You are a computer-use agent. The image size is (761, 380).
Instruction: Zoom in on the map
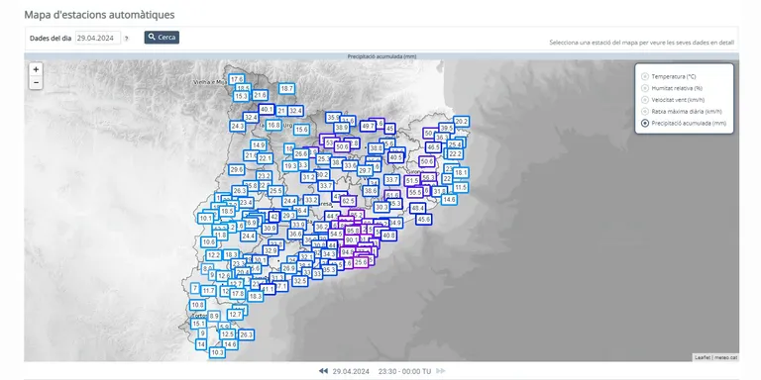click(x=36, y=69)
